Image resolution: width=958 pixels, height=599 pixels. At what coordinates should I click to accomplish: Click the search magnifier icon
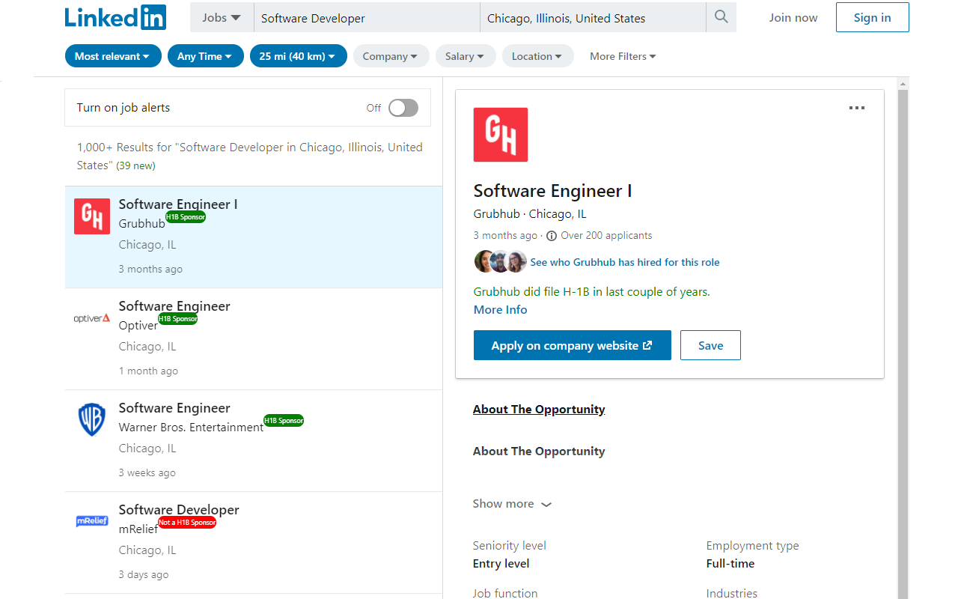pos(721,17)
